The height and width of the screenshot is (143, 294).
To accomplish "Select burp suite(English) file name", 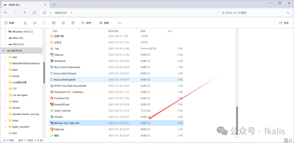I will (65, 80).
